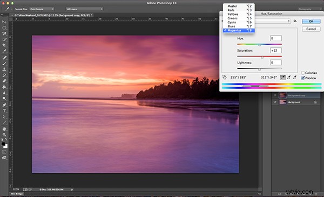Adjust the Lightness slider handle
This screenshot has width=324, height=197.
point(260,69)
